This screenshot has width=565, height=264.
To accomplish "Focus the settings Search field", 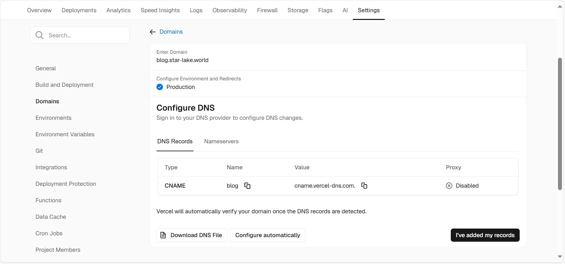I will [80, 35].
